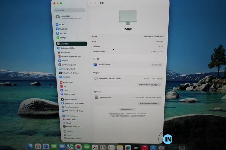Click the Suchen search field
This screenshot has width=226, height=150.
click(x=70, y=10)
